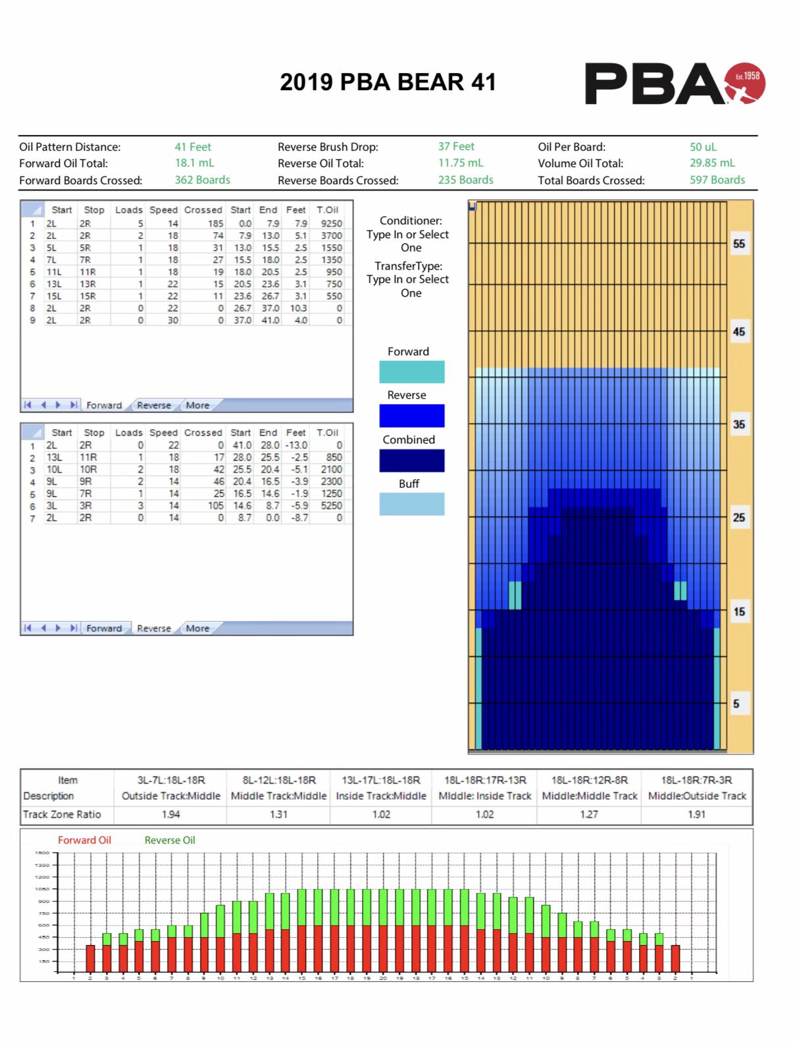Click the Combined legend color swatch
Viewport: 795px width, 1043px height.
(412, 461)
